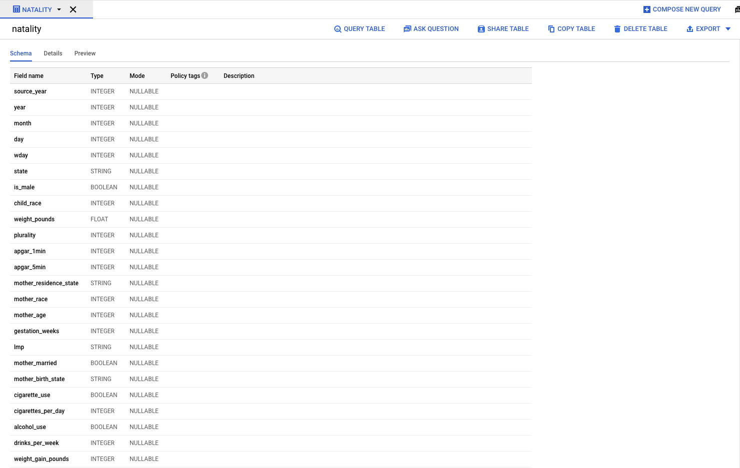Select the plurality field name
This screenshot has width=740, height=468.
(x=25, y=235)
